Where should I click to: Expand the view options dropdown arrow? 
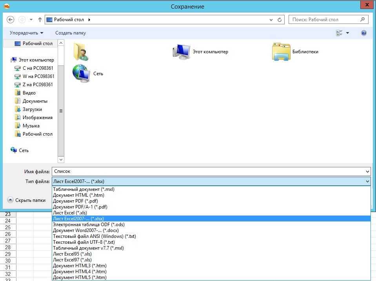click(347, 33)
